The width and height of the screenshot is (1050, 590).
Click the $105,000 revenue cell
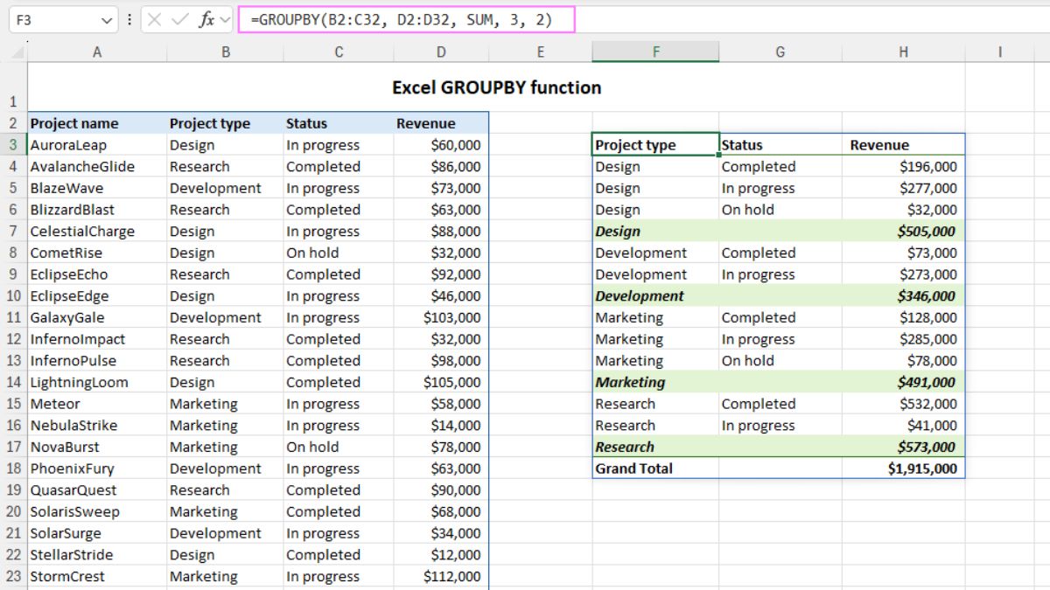coord(441,382)
